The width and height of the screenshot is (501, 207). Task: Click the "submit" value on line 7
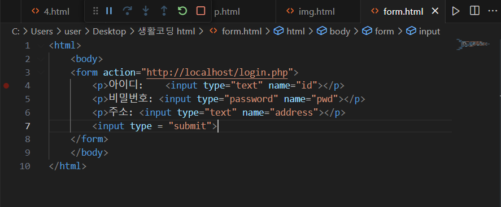point(191,126)
